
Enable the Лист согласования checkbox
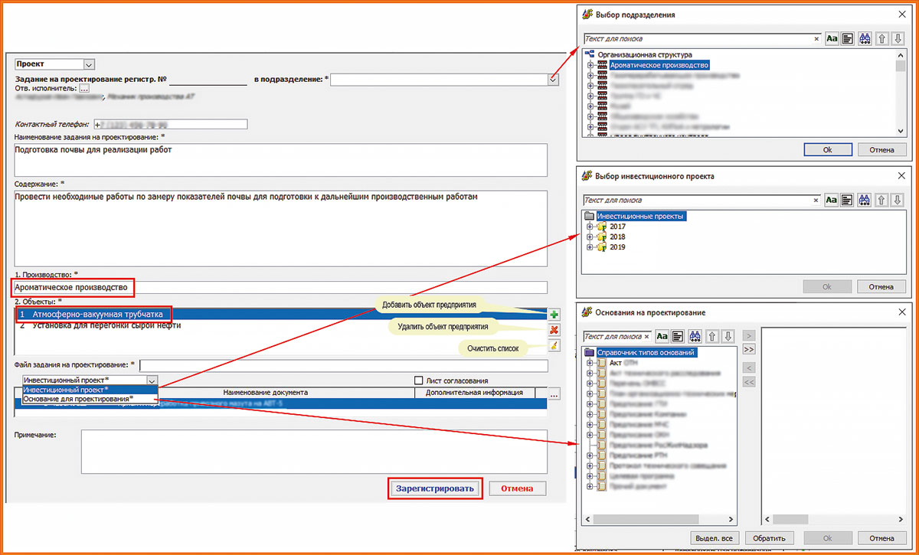coord(418,380)
